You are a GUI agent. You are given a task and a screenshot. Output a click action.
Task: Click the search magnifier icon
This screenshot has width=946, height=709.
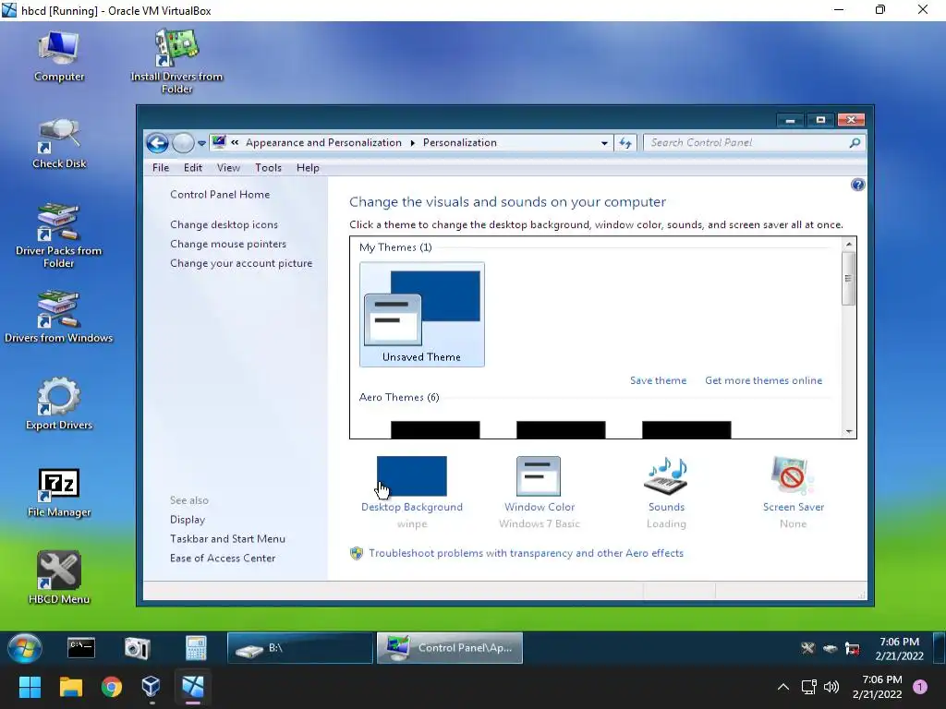tap(855, 143)
